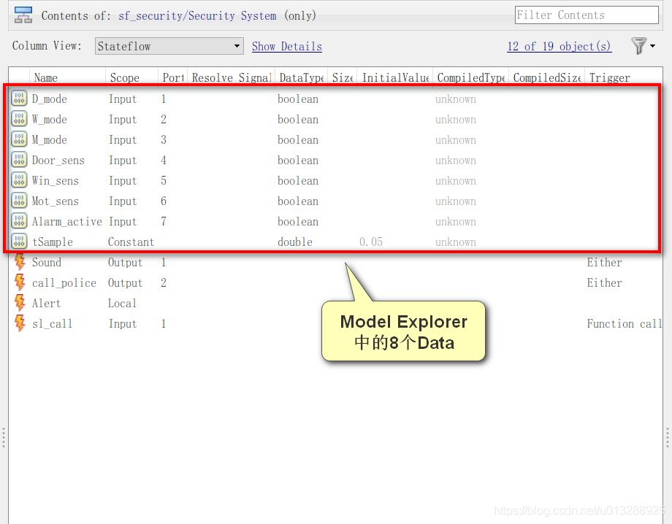Sort by the Scope column header
672x524 pixels.
pos(132,77)
